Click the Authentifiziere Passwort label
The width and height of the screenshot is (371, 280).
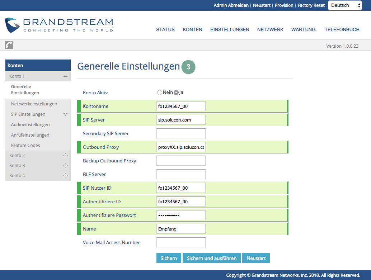(x=109, y=215)
